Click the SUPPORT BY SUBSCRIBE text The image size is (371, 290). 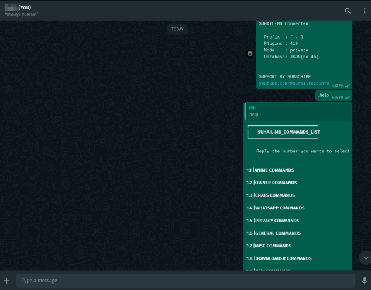(284, 76)
